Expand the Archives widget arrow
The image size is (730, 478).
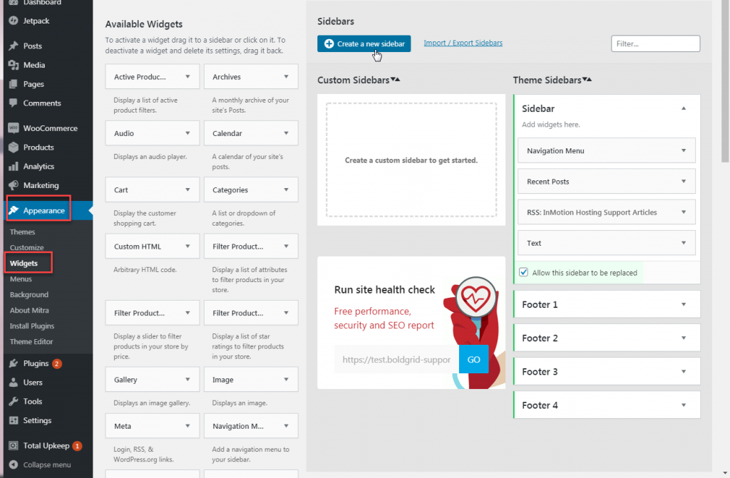point(287,77)
